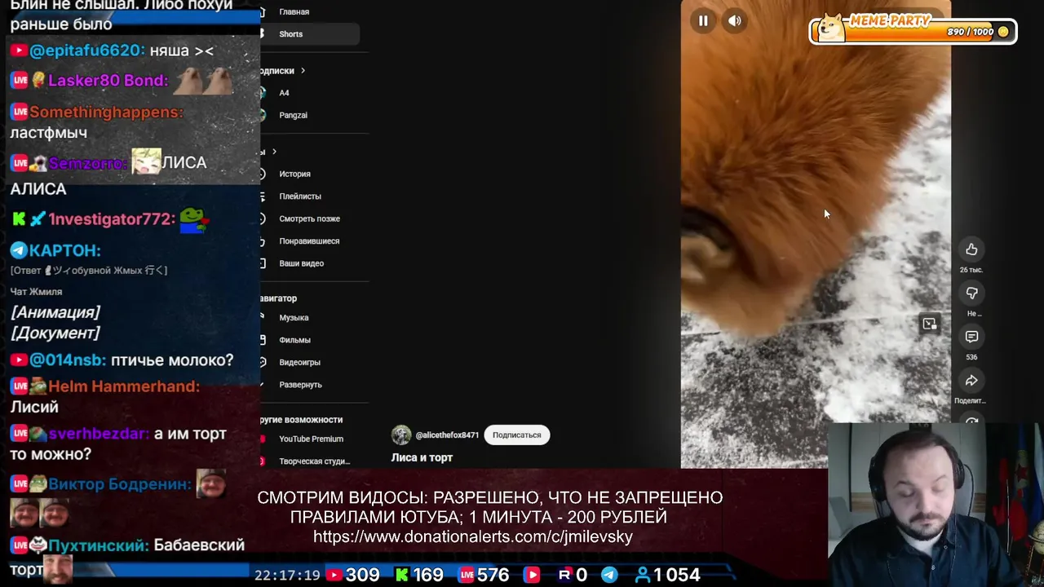Open the 536 comments panel
1044x587 pixels.
tap(971, 337)
